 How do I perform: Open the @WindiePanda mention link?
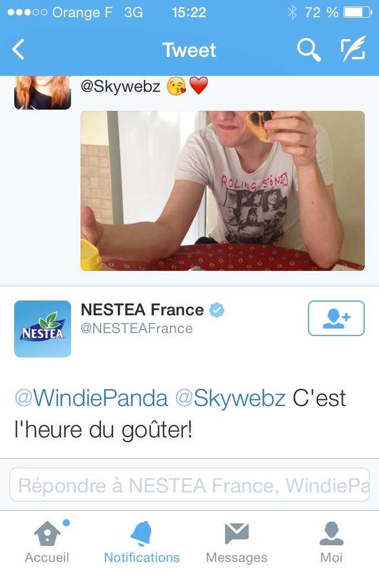tap(91, 398)
